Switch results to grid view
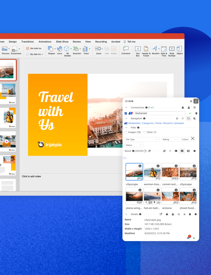 pyautogui.click(x=182, y=151)
